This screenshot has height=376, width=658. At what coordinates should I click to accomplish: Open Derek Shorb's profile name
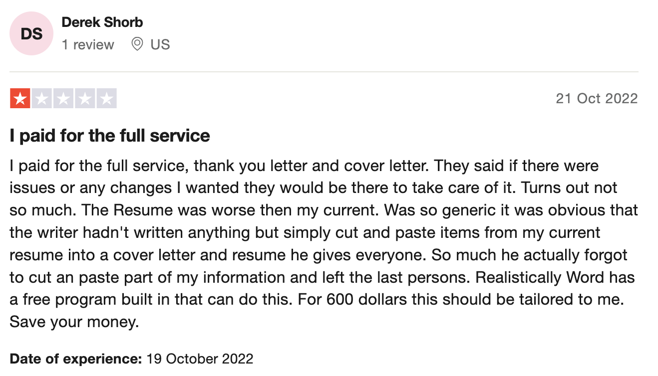102,22
